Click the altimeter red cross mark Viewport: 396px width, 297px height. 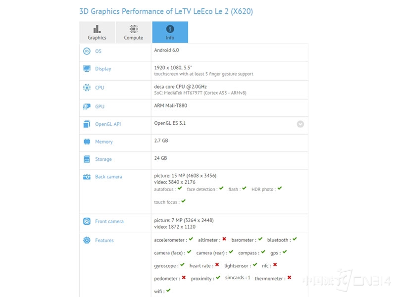[224, 239]
